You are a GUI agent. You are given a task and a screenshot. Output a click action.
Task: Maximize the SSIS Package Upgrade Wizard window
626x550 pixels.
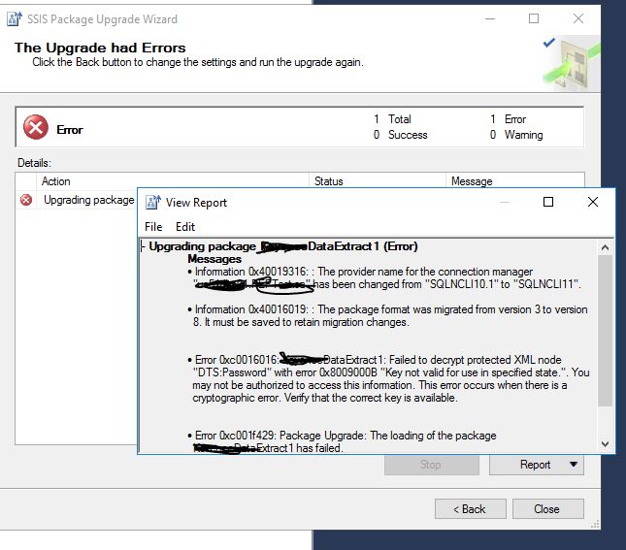pos(534,18)
